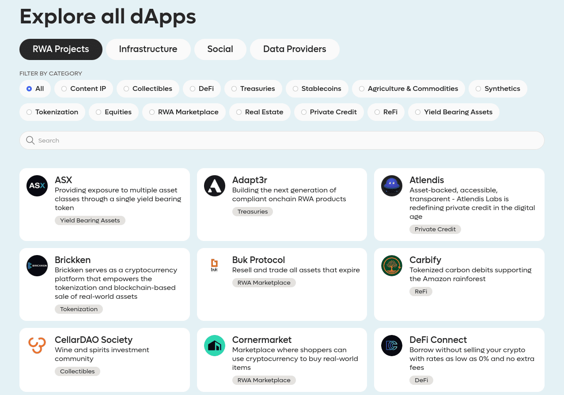The width and height of the screenshot is (564, 395).
Task: Filter by Stablecoins
Action: coord(317,89)
